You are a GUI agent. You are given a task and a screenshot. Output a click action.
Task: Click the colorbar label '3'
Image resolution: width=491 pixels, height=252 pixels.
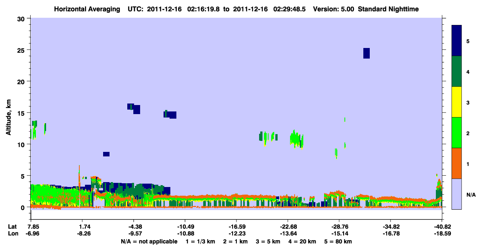pos(468,102)
